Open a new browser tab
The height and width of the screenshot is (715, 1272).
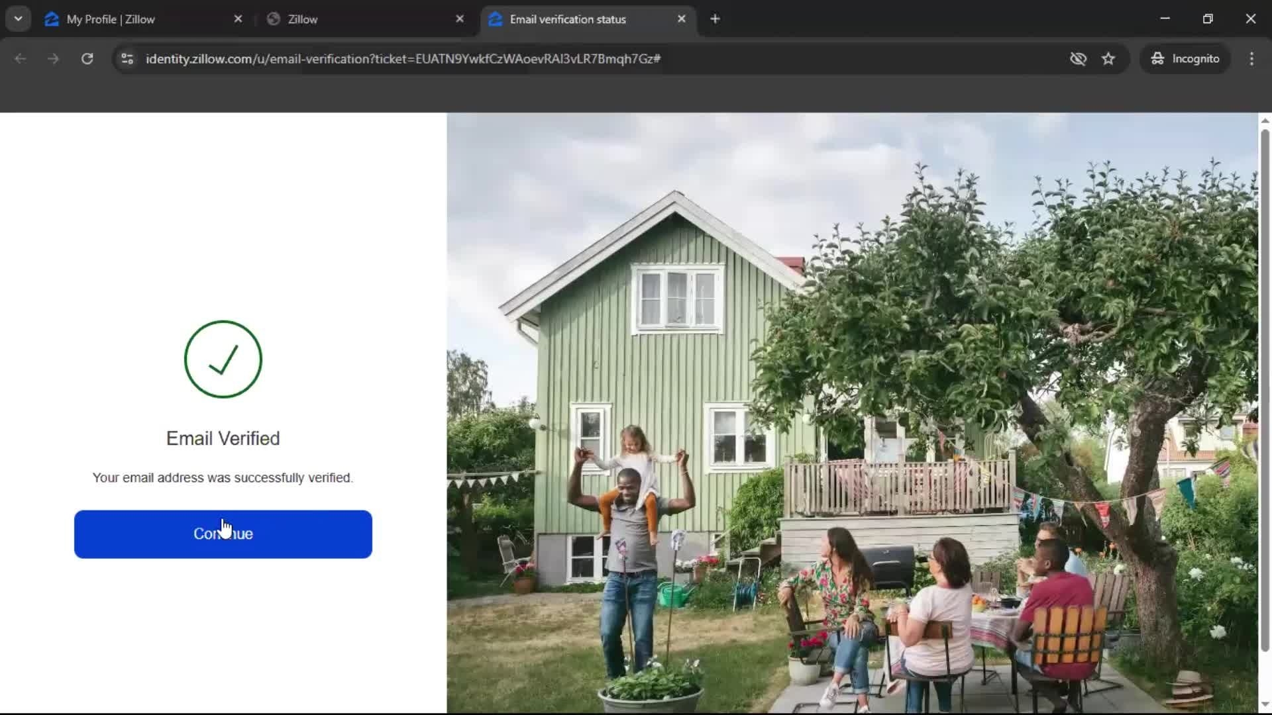tap(715, 19)
